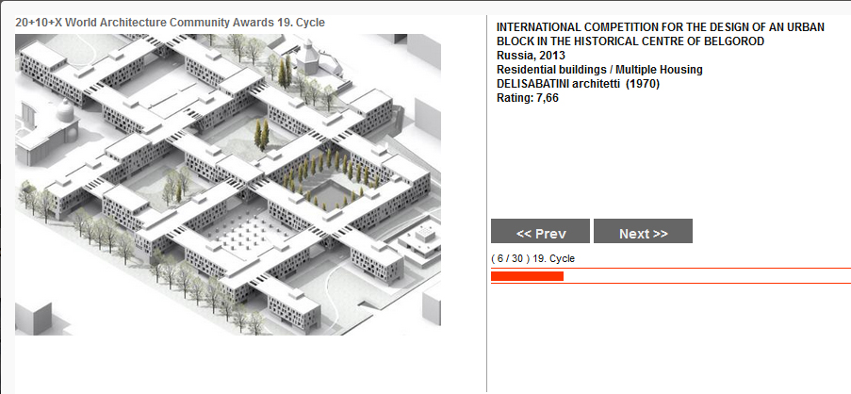This screenshot has width=851, height=394.
Task: Click the 'Russia, 2013' text
Action: click(531, 56)
